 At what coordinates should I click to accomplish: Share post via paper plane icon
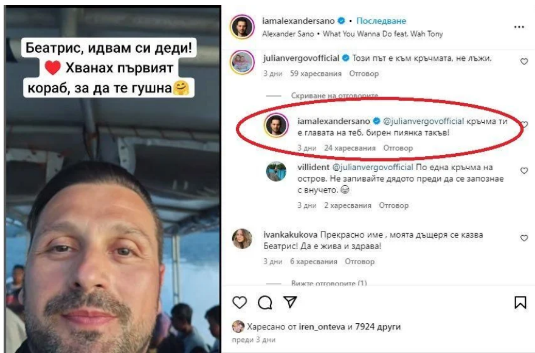click(290, 302)
